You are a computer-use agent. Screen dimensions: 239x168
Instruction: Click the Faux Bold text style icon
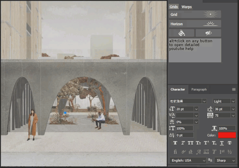[175, 143]
